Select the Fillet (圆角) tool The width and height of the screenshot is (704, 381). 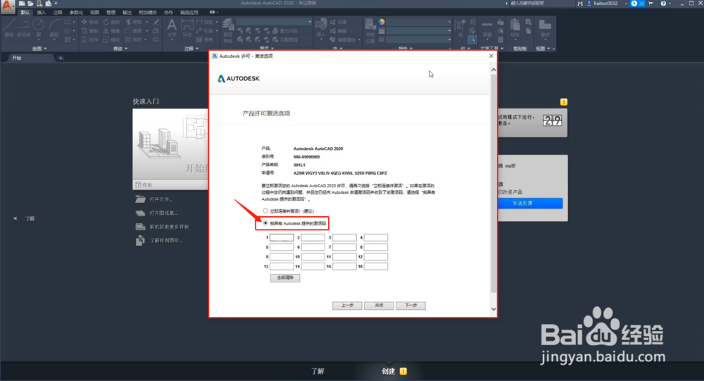tap(134, 30)
